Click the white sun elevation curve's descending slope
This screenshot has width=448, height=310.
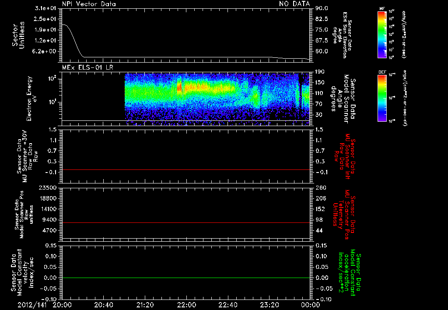coord(75,42)
